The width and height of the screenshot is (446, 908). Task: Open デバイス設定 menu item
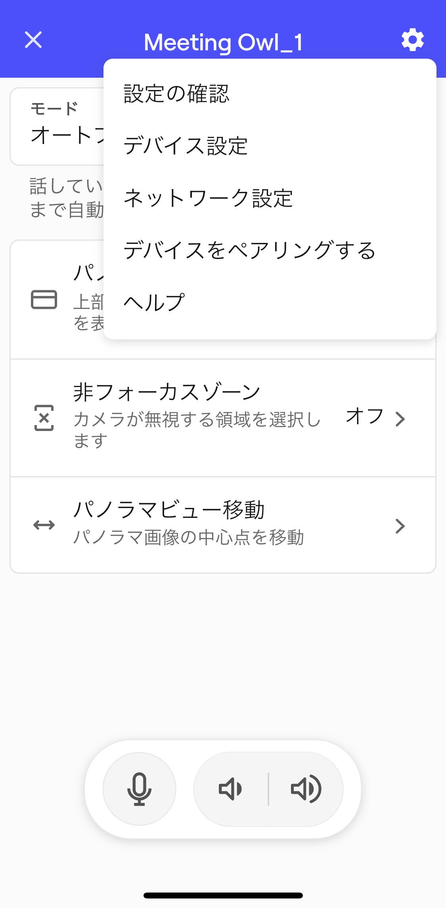(x=186, y=146)
